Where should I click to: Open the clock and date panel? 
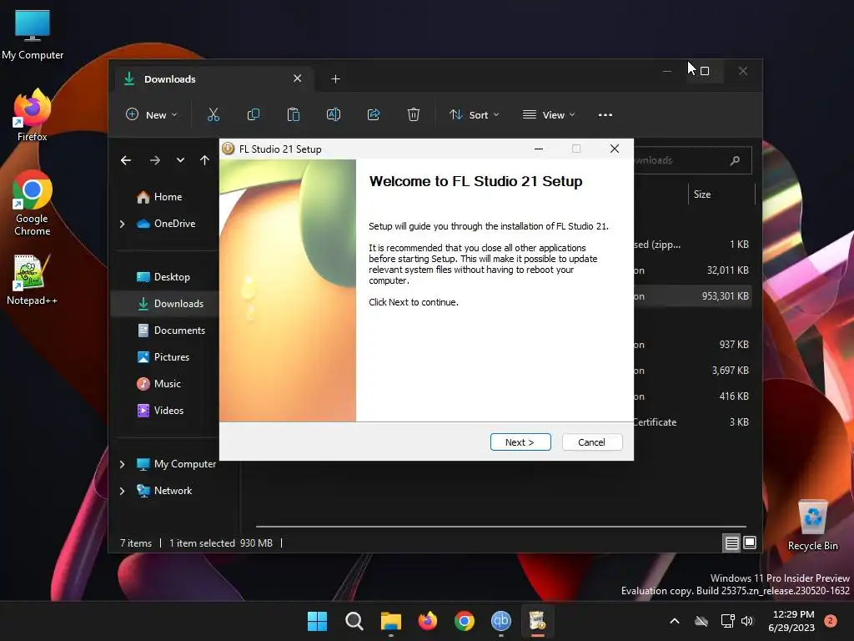(x=791, y=621)
